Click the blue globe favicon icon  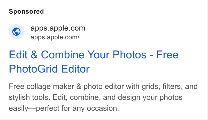tap(16, 32)
